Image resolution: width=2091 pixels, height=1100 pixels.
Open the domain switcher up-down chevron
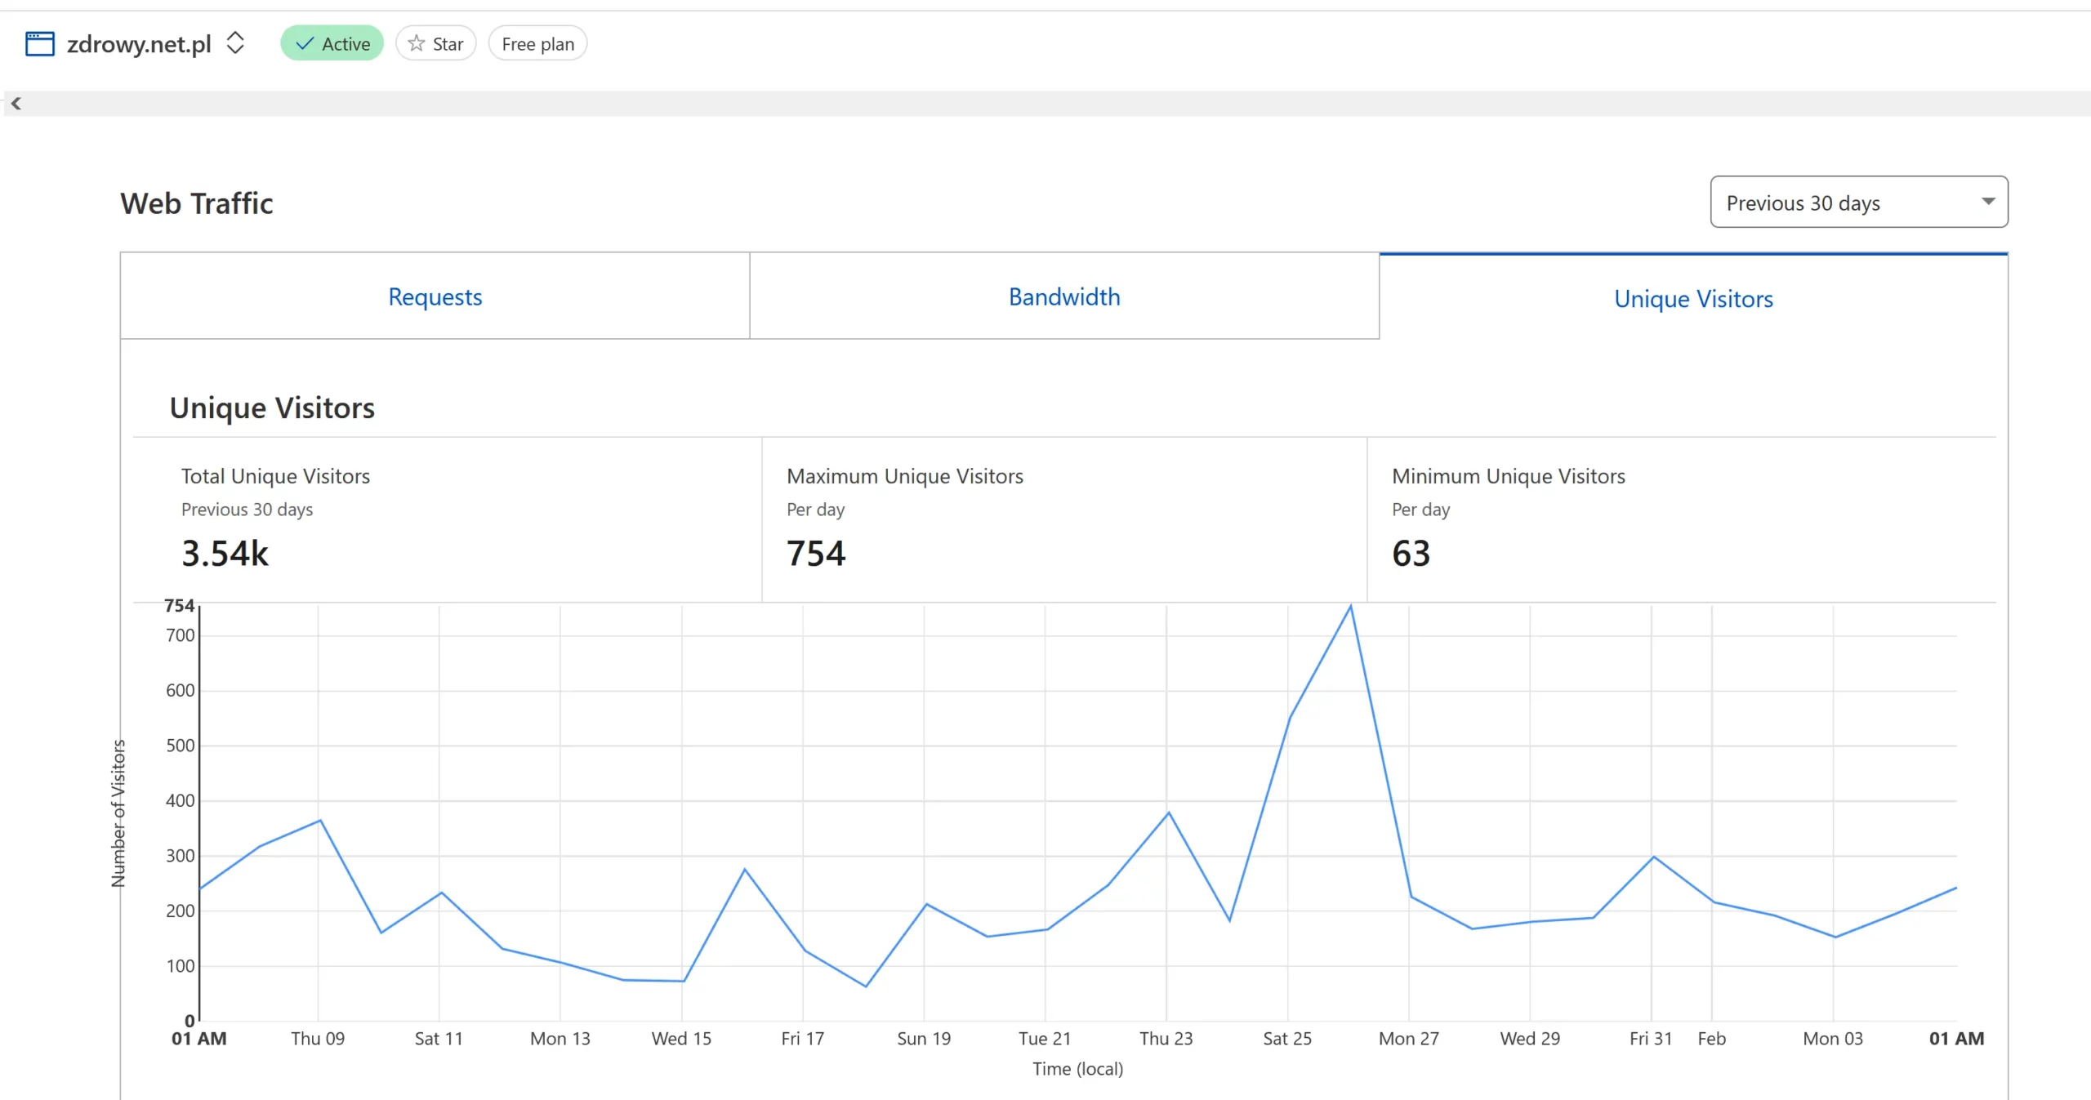[x=235, y=43]
